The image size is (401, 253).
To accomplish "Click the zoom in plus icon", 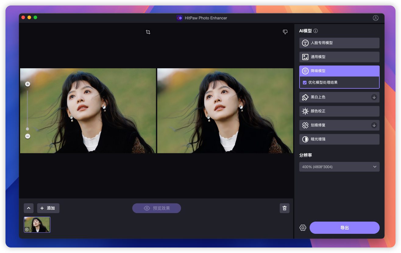I will click(x=28, y=84).
